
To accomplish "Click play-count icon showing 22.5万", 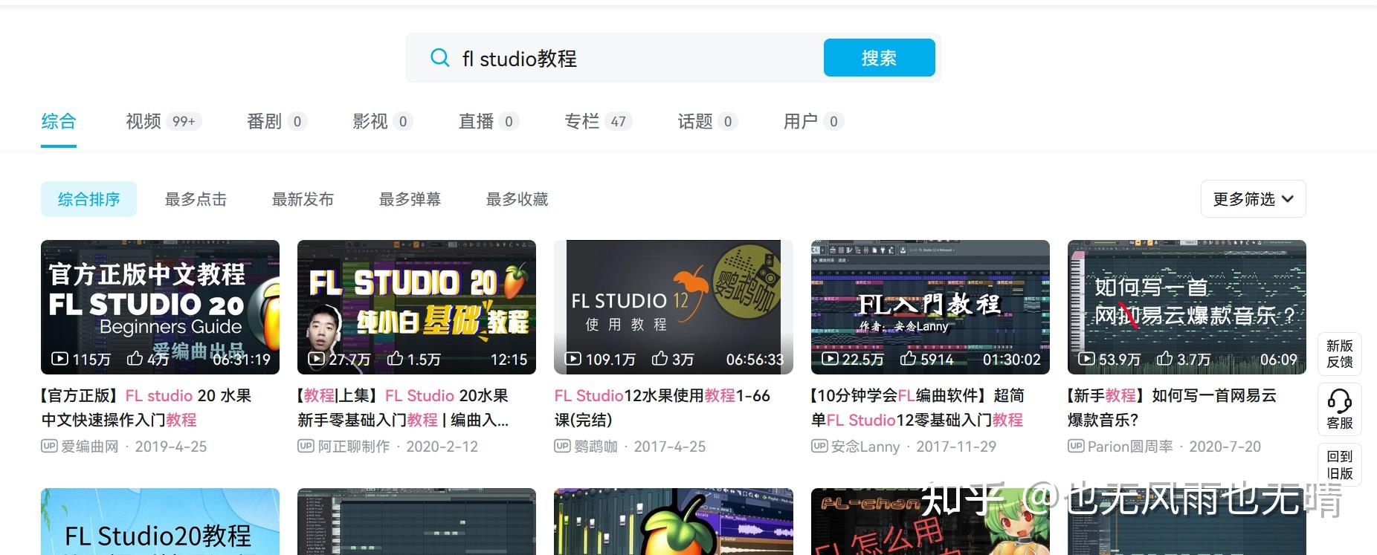I will pos(830,359).
